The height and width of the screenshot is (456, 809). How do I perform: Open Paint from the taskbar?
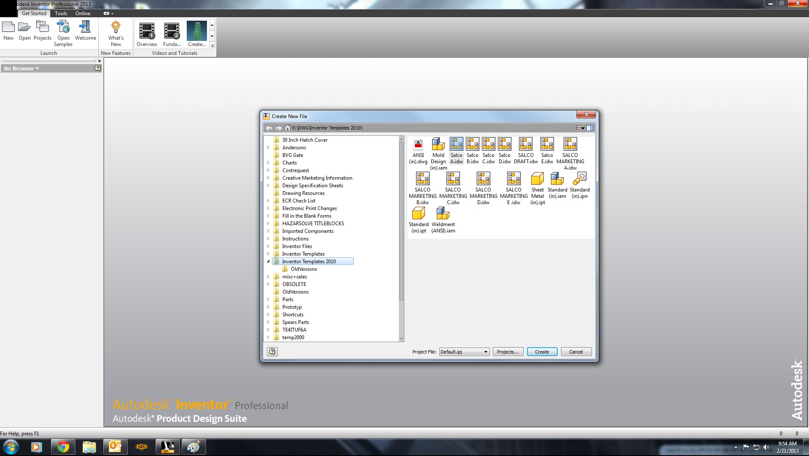(193, 447)
